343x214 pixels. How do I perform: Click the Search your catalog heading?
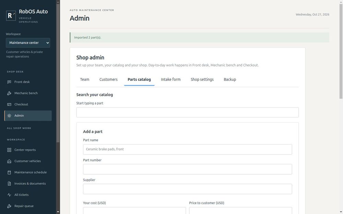pyautogui.click(x=95, y=95)
